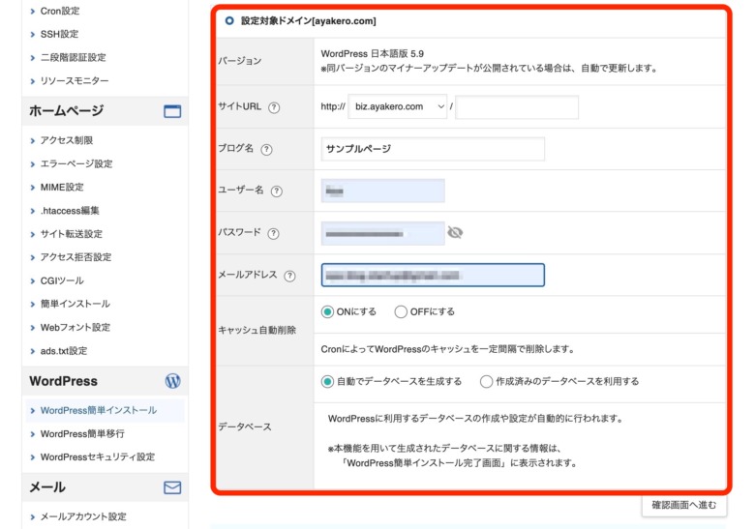Click the WordPress section header

(105, 381)
